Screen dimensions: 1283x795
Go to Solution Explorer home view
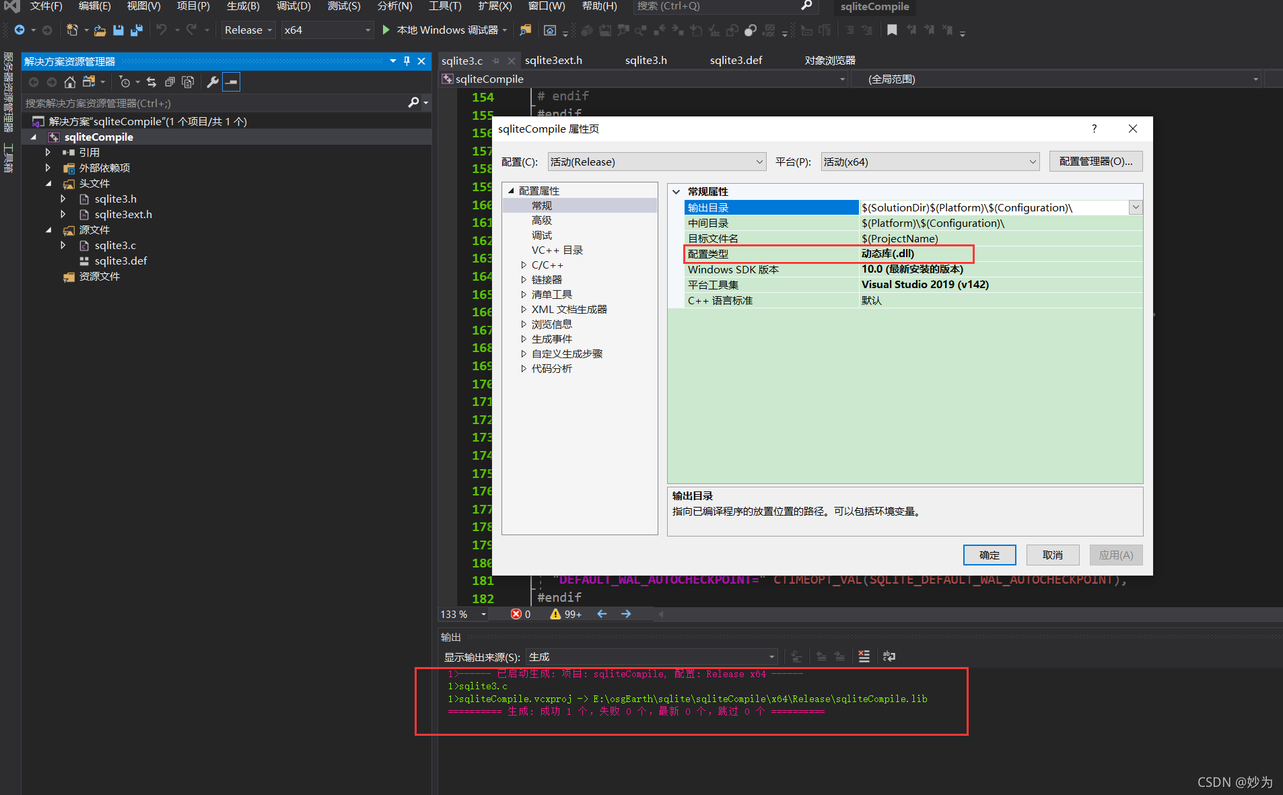(x=69, y=82)
